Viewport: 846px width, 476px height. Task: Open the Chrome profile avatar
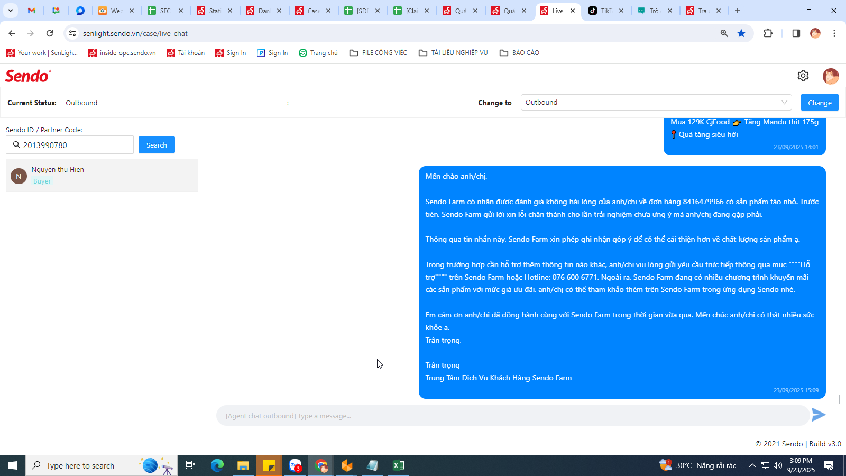click(x=815, y=33)
